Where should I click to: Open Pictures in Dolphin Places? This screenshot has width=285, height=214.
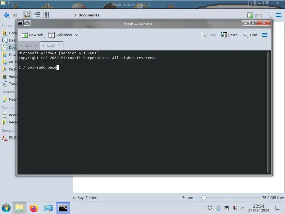9,69
